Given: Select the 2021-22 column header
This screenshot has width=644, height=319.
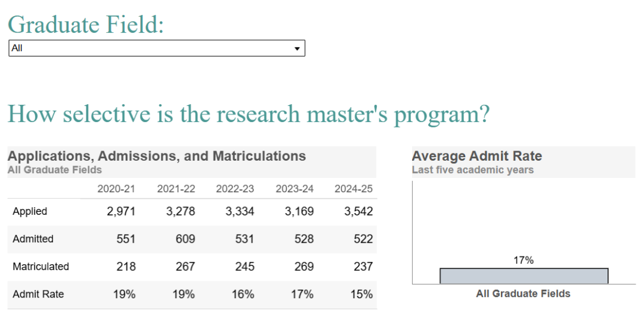Looking at the screenshot, I should tap(176, 189).
